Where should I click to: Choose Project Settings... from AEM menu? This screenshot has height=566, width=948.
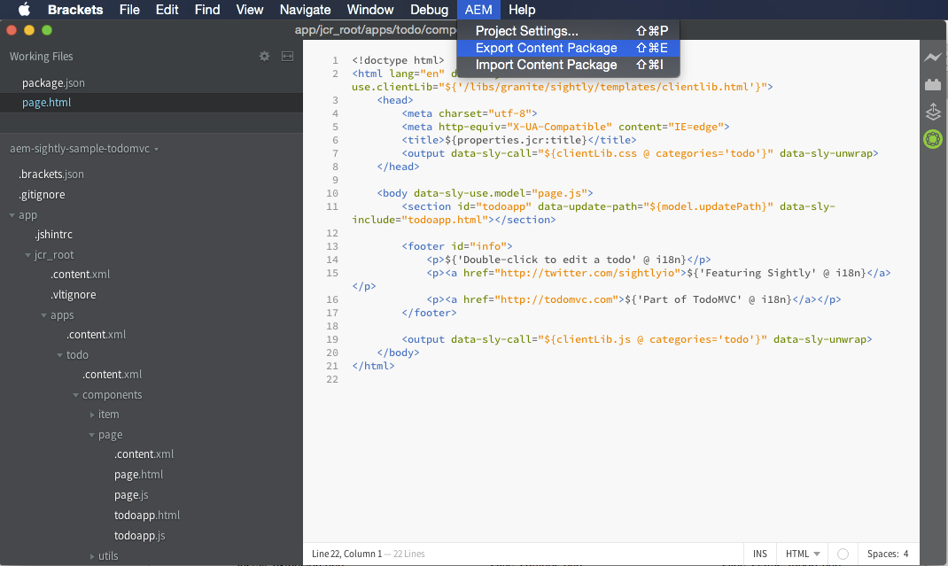coord(568,31)
